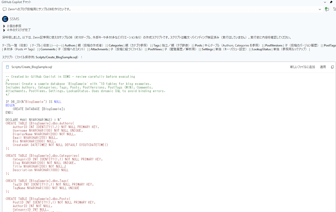Copy the generated SQL script
Image resolution: width=336 pixels, height=212 pixels.
[x=332, y=67]
